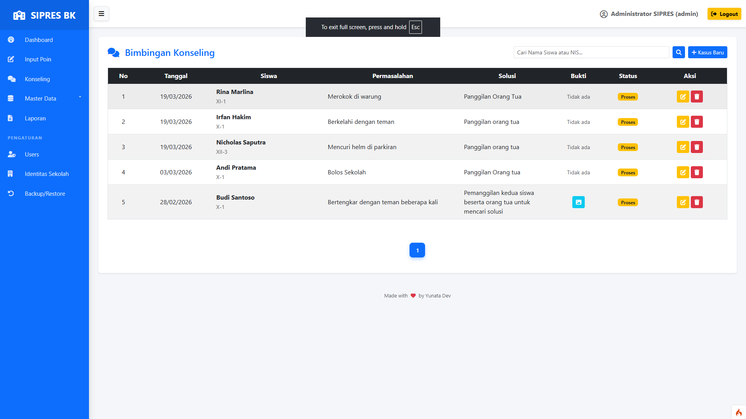Click the SIPRES BK school logo
The height and width of the screenshot is (419, 746).
click(x=19, y=16)
